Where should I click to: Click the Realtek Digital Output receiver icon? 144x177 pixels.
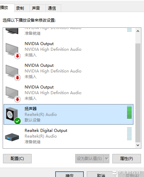(12, 137)
